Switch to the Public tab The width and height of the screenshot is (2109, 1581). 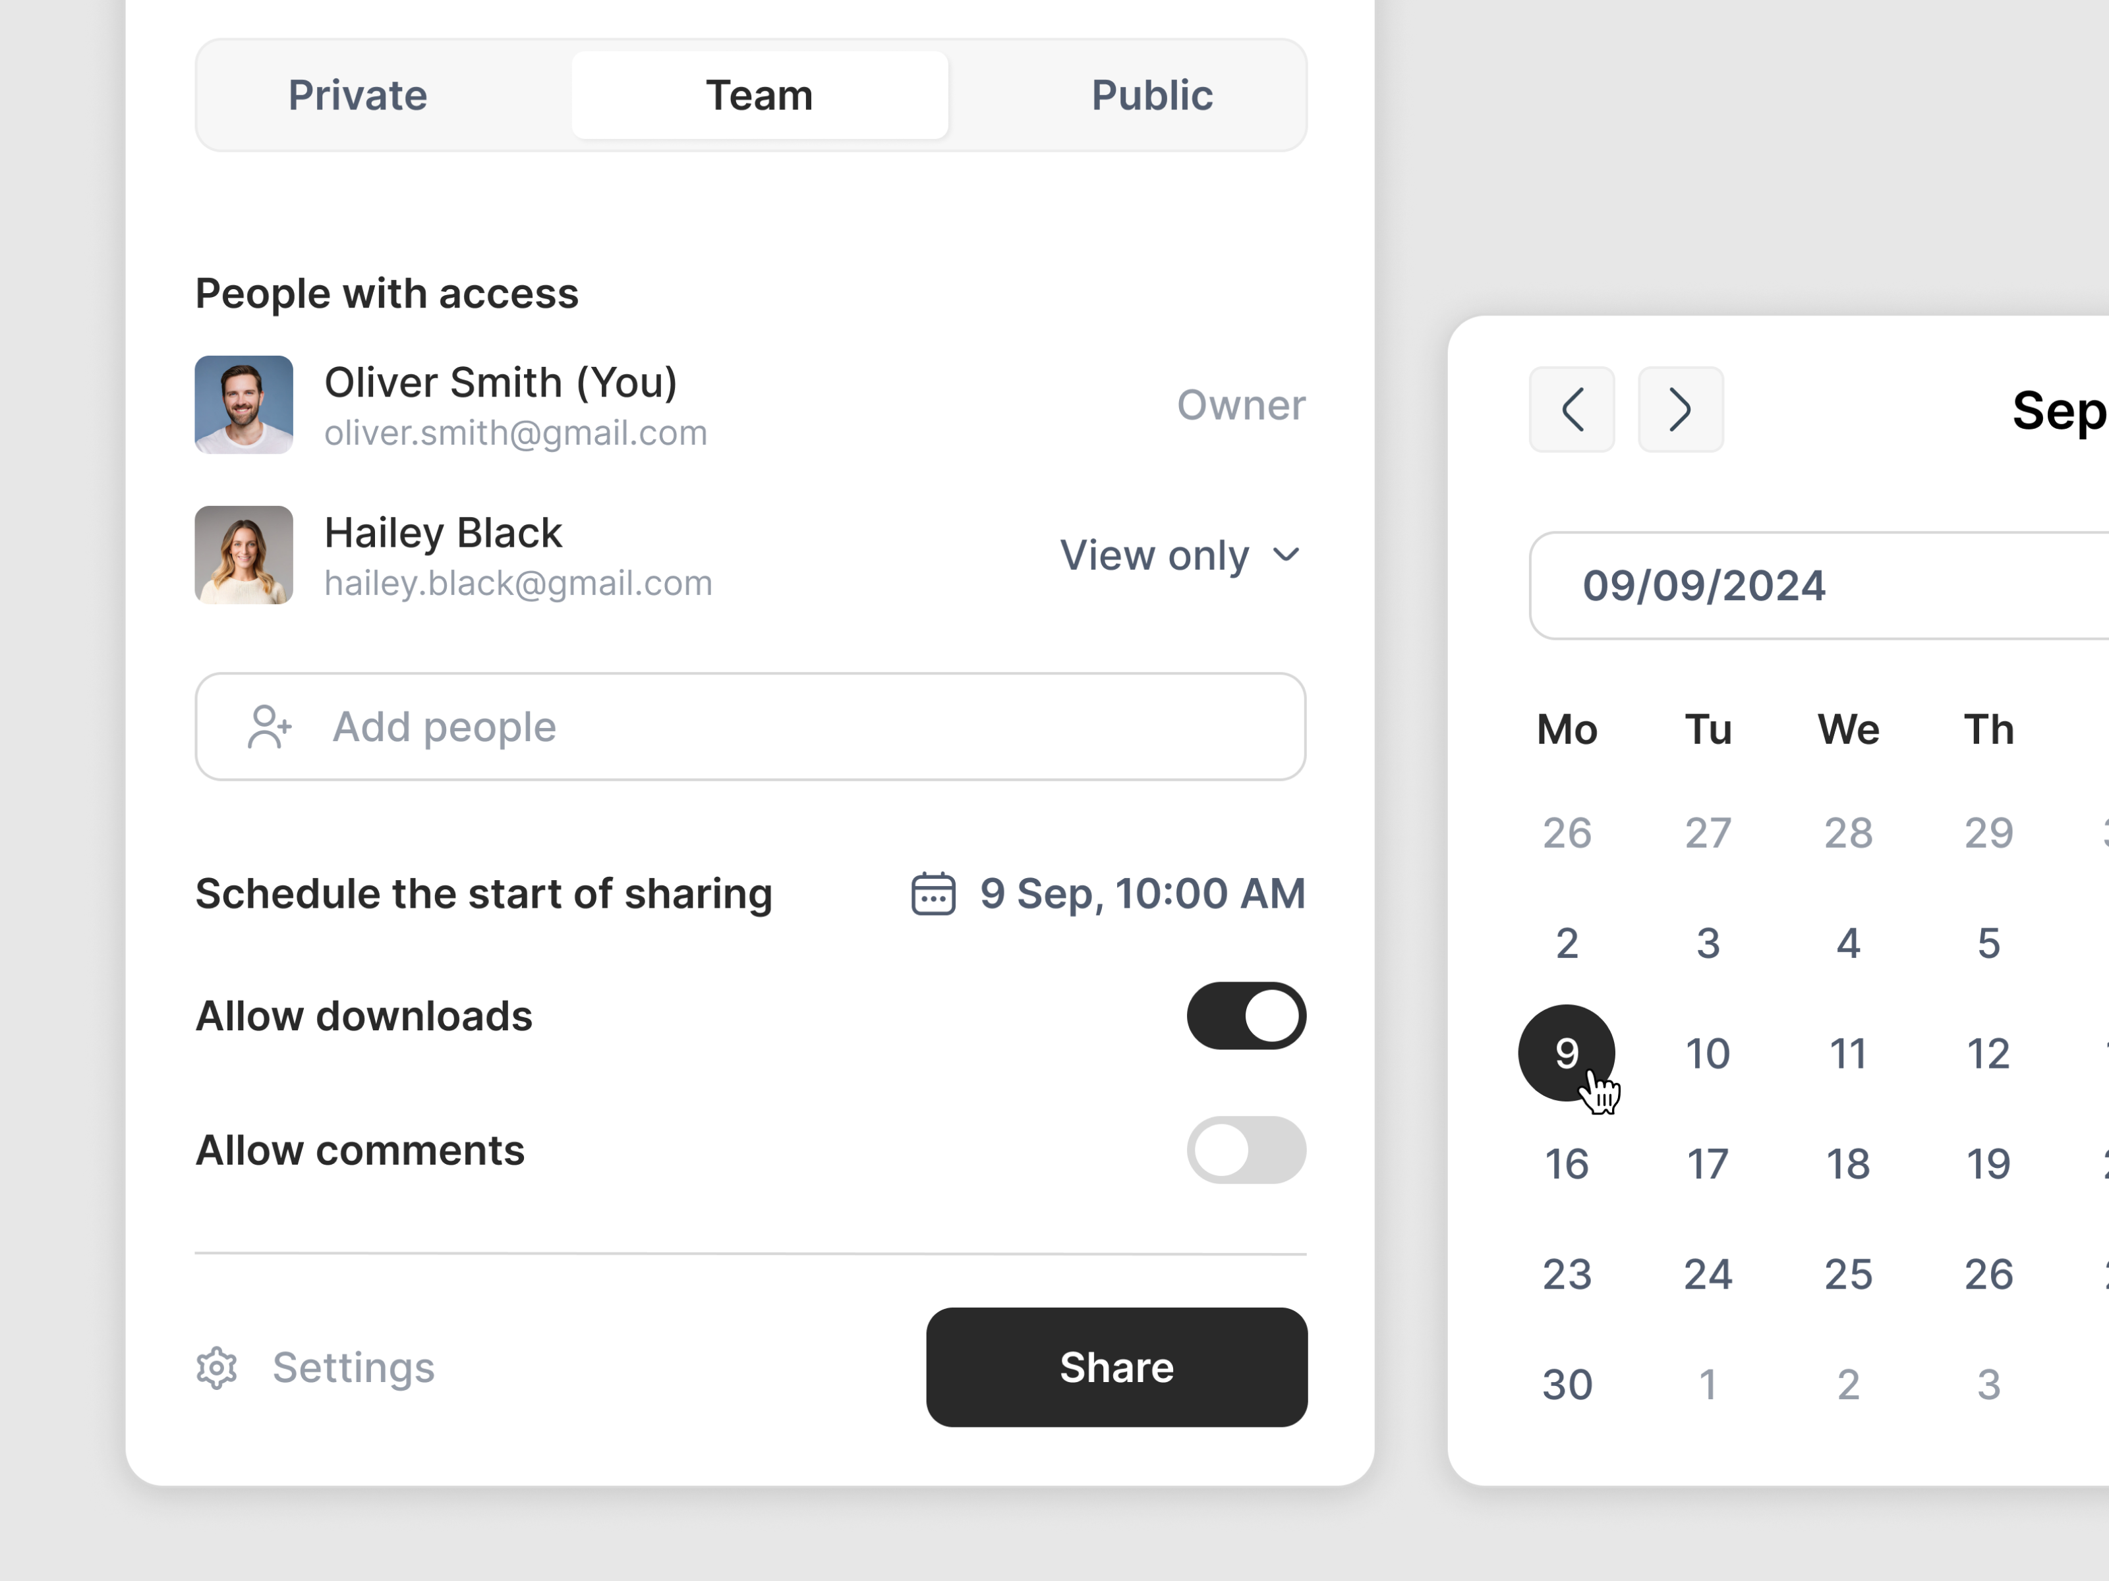coord(1152,96)
